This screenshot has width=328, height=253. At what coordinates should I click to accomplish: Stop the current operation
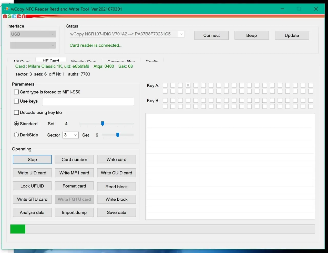(32, 160)
